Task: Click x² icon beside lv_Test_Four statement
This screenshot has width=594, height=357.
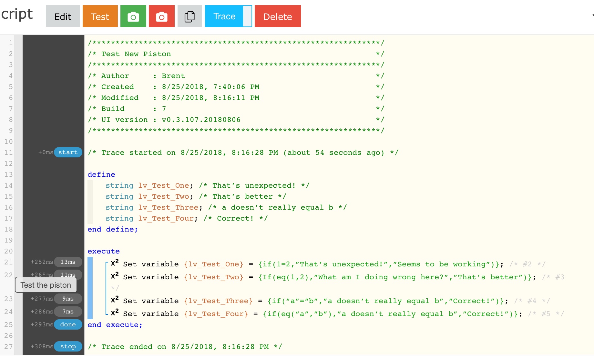Action: click(x=115, y=312)
